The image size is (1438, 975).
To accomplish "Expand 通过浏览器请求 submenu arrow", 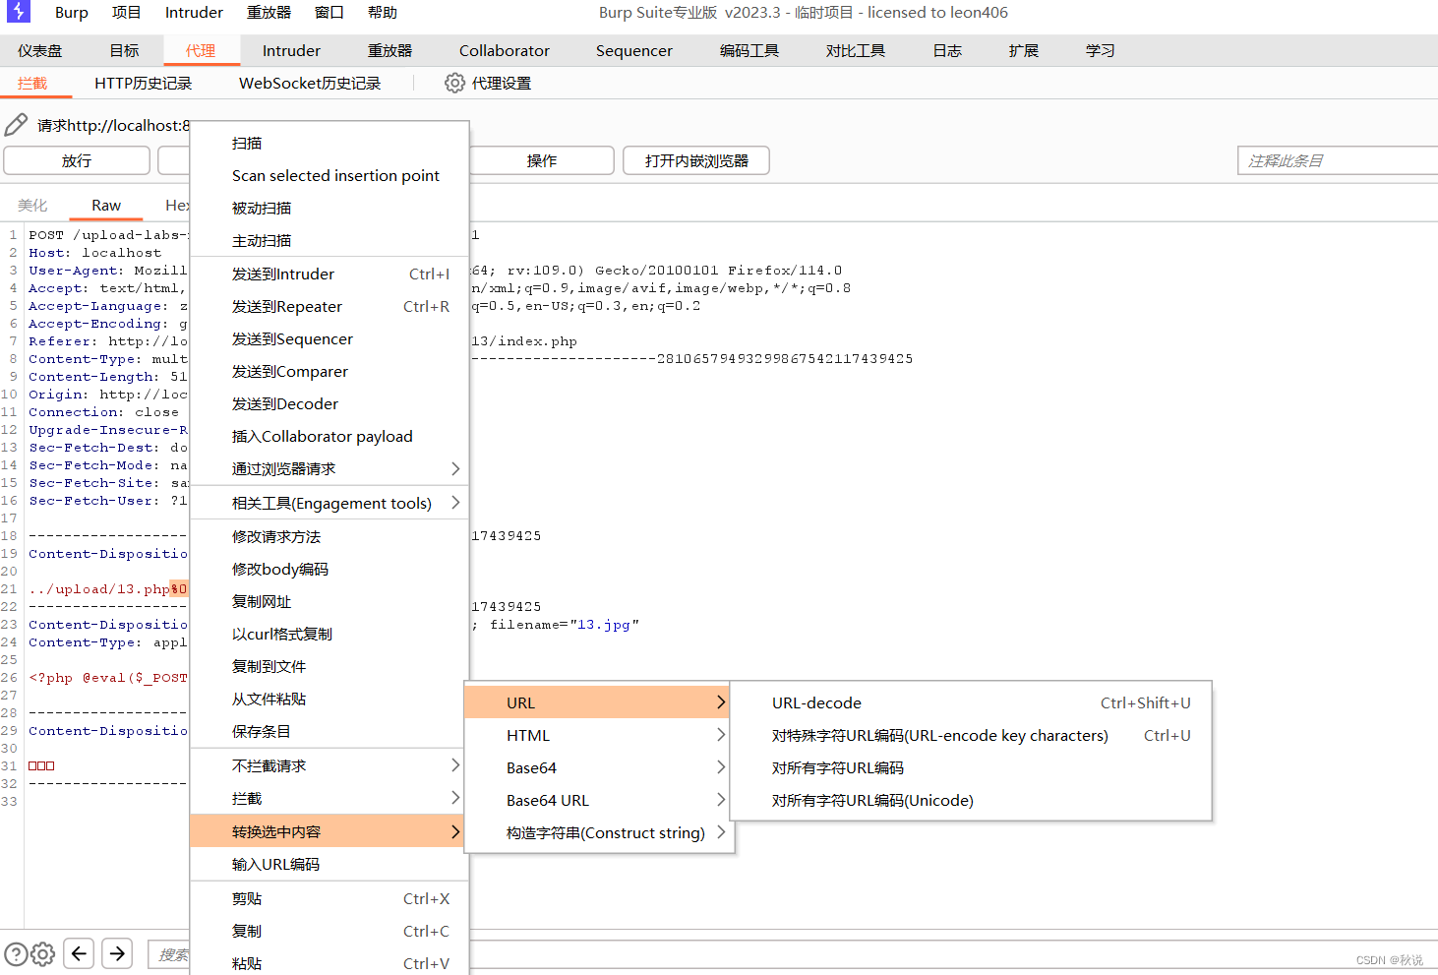I will [455, 468].
